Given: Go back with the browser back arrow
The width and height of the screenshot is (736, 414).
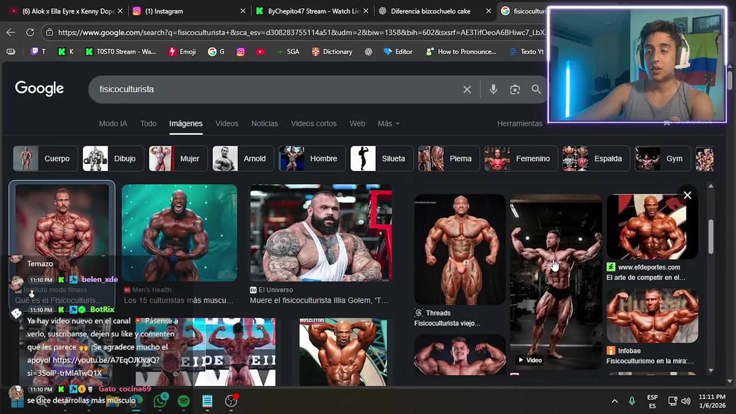Looking at the screenshot, I should coord(11,33).
